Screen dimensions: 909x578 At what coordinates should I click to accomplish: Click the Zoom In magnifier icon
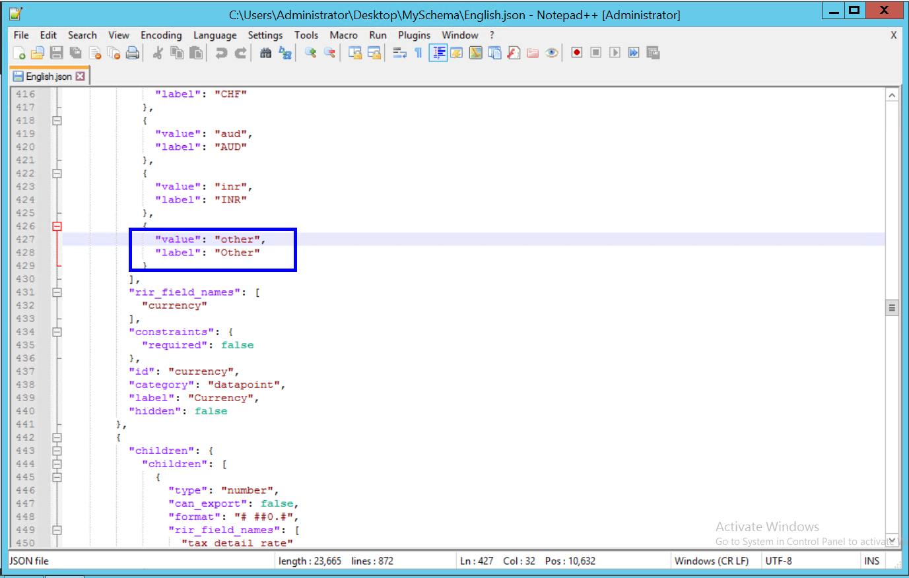pos(310,53)
